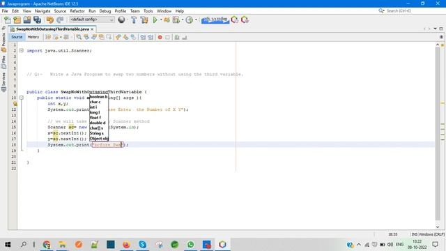Open the Navigate menu
Image resolution: width=446 pixels, height=251 pixels.
43,11
